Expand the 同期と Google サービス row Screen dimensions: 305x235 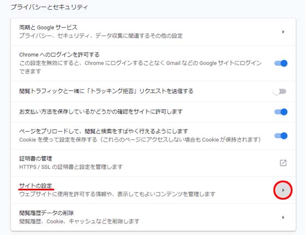click(153, 32)
